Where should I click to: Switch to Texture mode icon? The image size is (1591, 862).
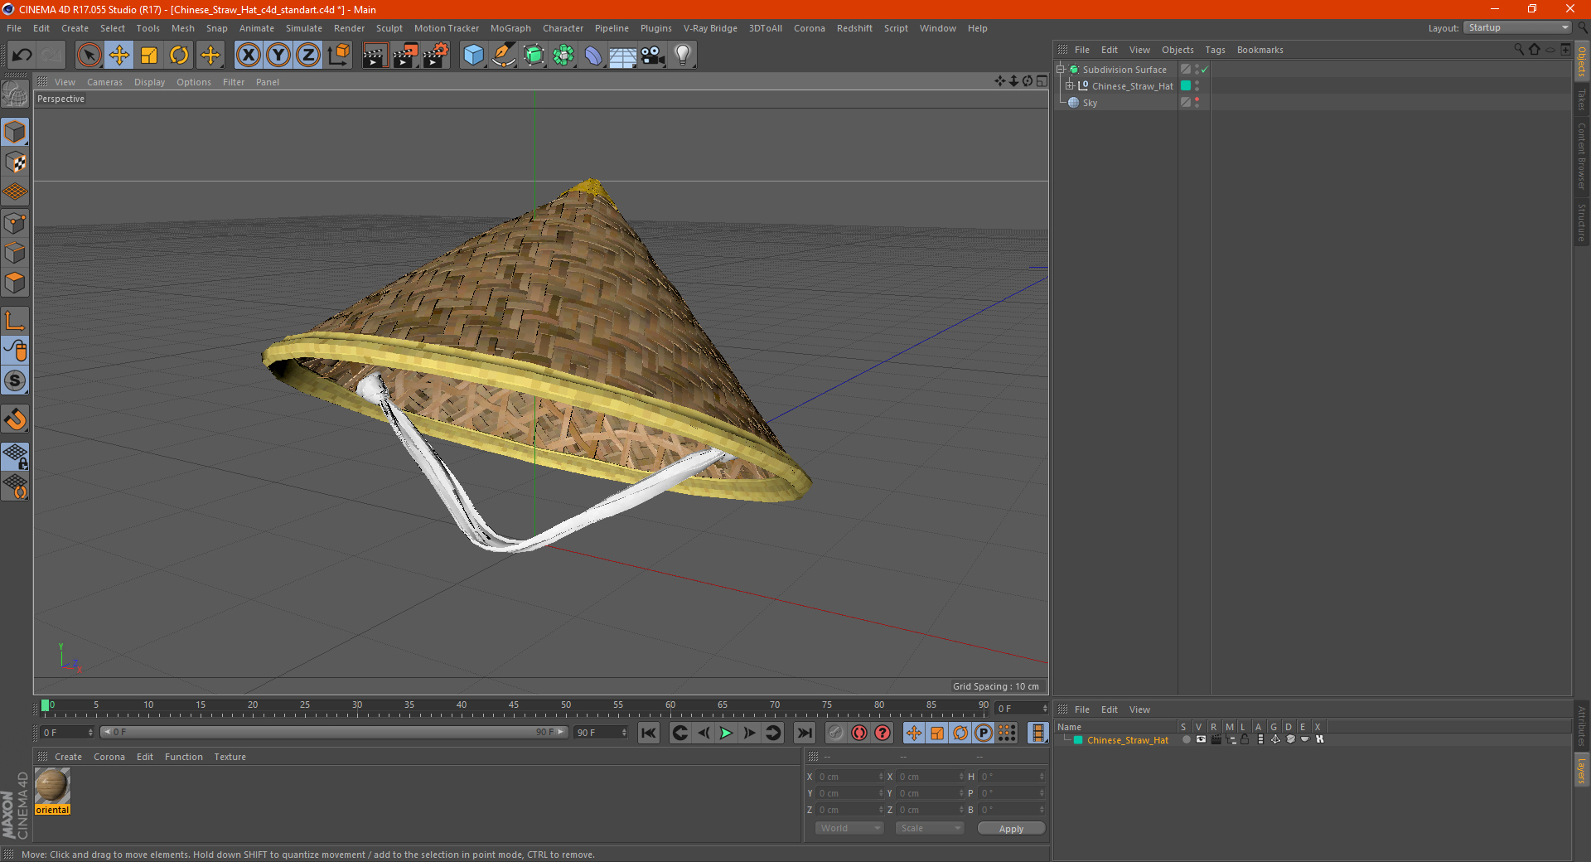[x=15, y=162]
